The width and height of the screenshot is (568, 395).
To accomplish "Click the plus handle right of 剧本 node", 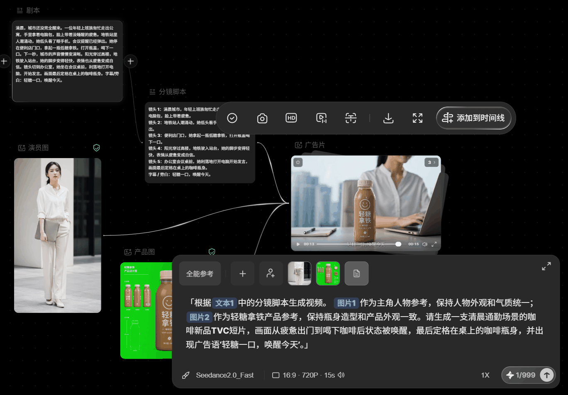I will point(131,61).
